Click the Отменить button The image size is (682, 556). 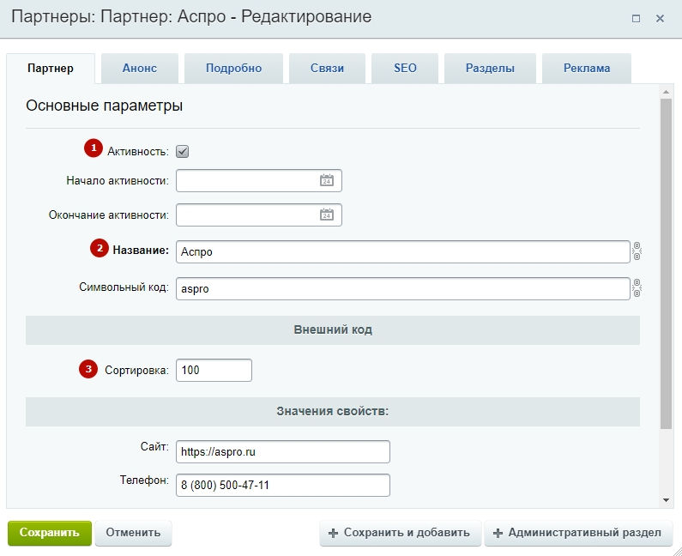coord(133,533)
